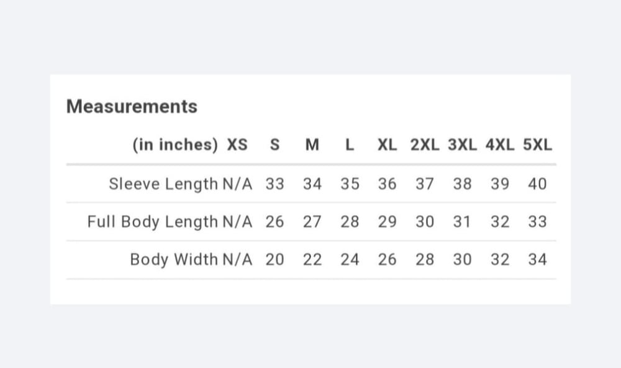Click the Measurements heading
This screenshot has height=368, width=621.
point(132,107)
